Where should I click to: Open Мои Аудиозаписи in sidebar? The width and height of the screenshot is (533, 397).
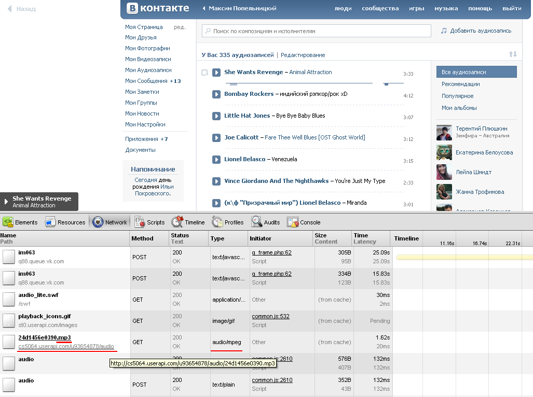point(148,70)
